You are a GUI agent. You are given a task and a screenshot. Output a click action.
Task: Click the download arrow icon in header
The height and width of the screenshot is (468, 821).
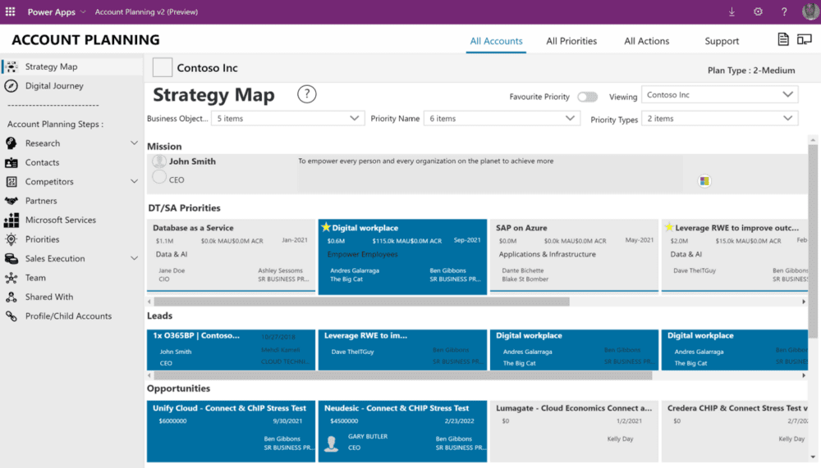(732, 11)
